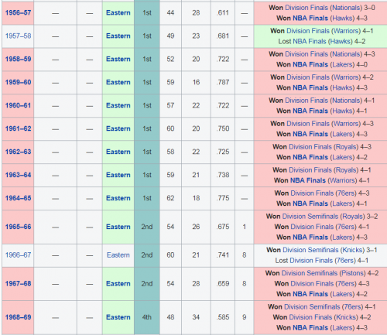Click Eastern link in 1968–69 row
The height and width of the screenshot is (335, 387).
[118, 317]
